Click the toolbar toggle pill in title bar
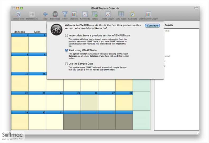The image size is (209, 143). 196,8
